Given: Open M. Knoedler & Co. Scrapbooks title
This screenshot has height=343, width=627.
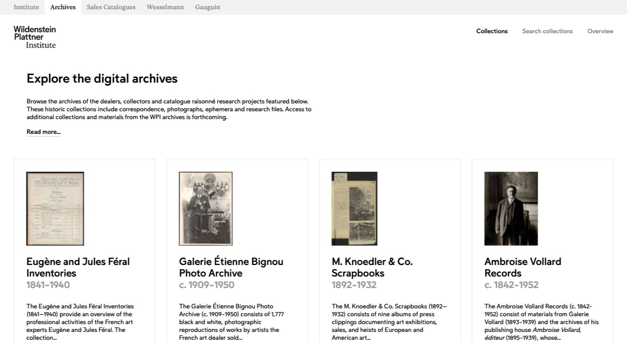Looking at the screenshot, I should (372, 267).
